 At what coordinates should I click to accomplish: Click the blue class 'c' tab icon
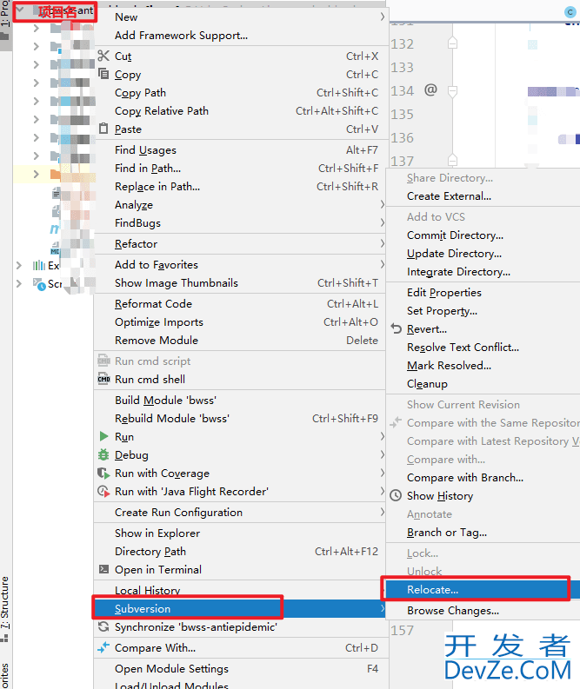570,12
